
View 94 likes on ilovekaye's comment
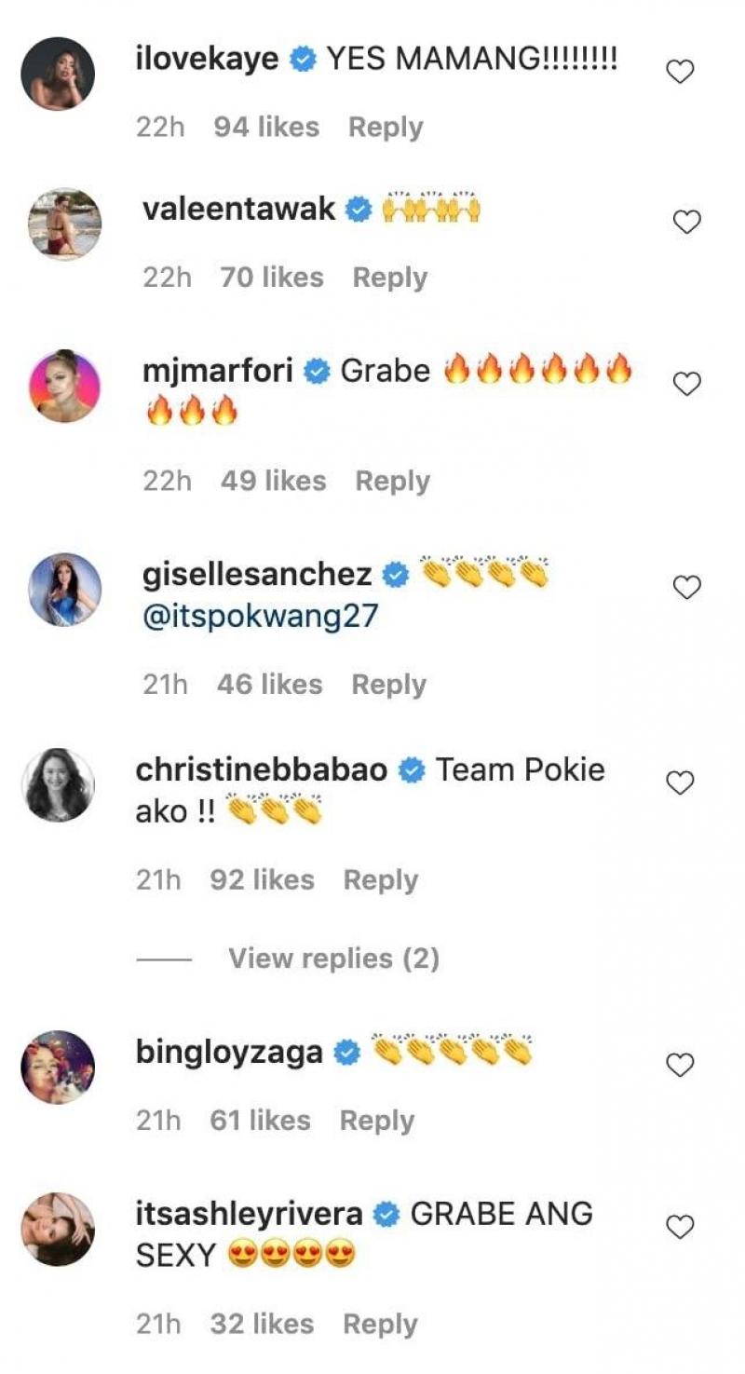266,128
